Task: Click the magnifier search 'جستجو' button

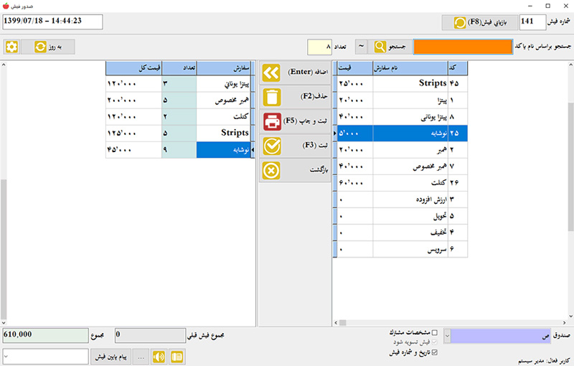Action: (x=390, y=47)
